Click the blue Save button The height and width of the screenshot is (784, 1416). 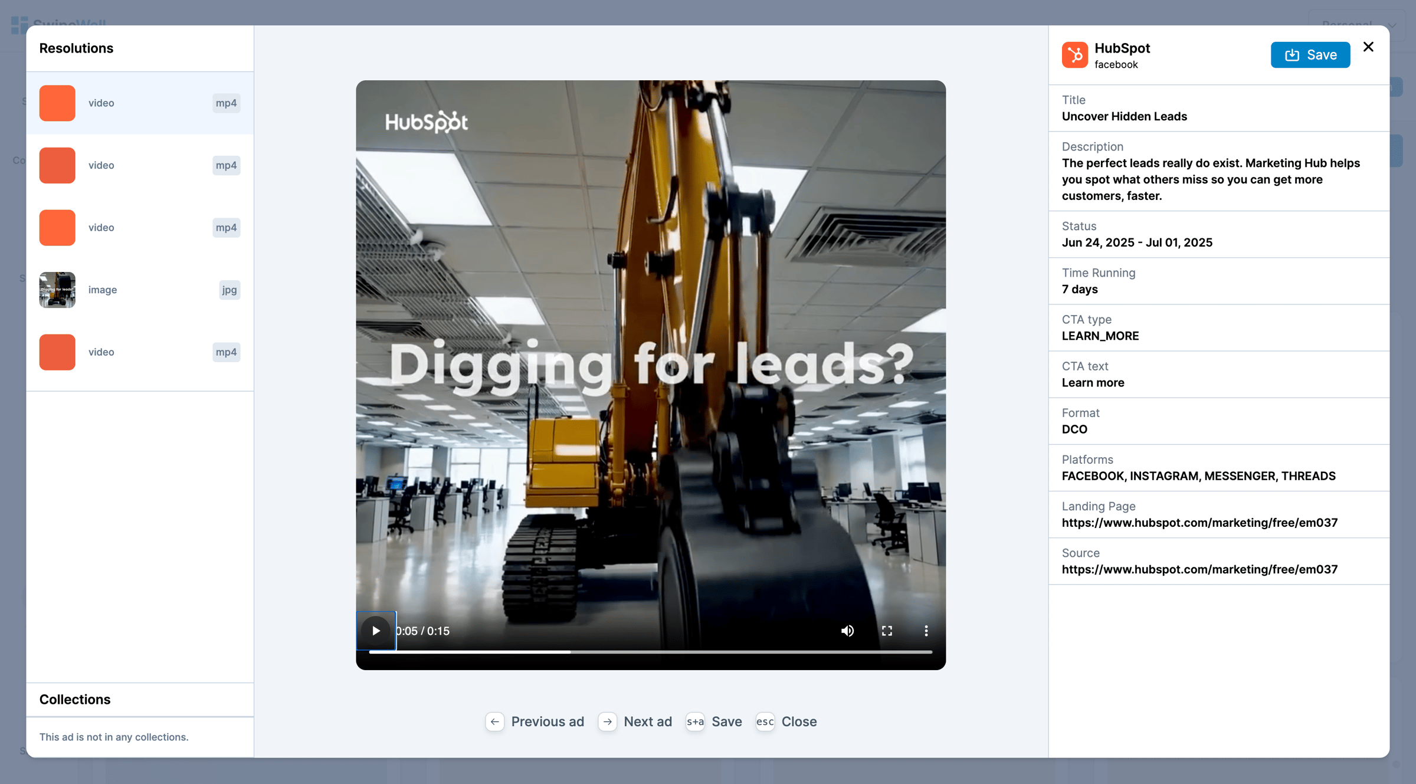click(1310, 55)
